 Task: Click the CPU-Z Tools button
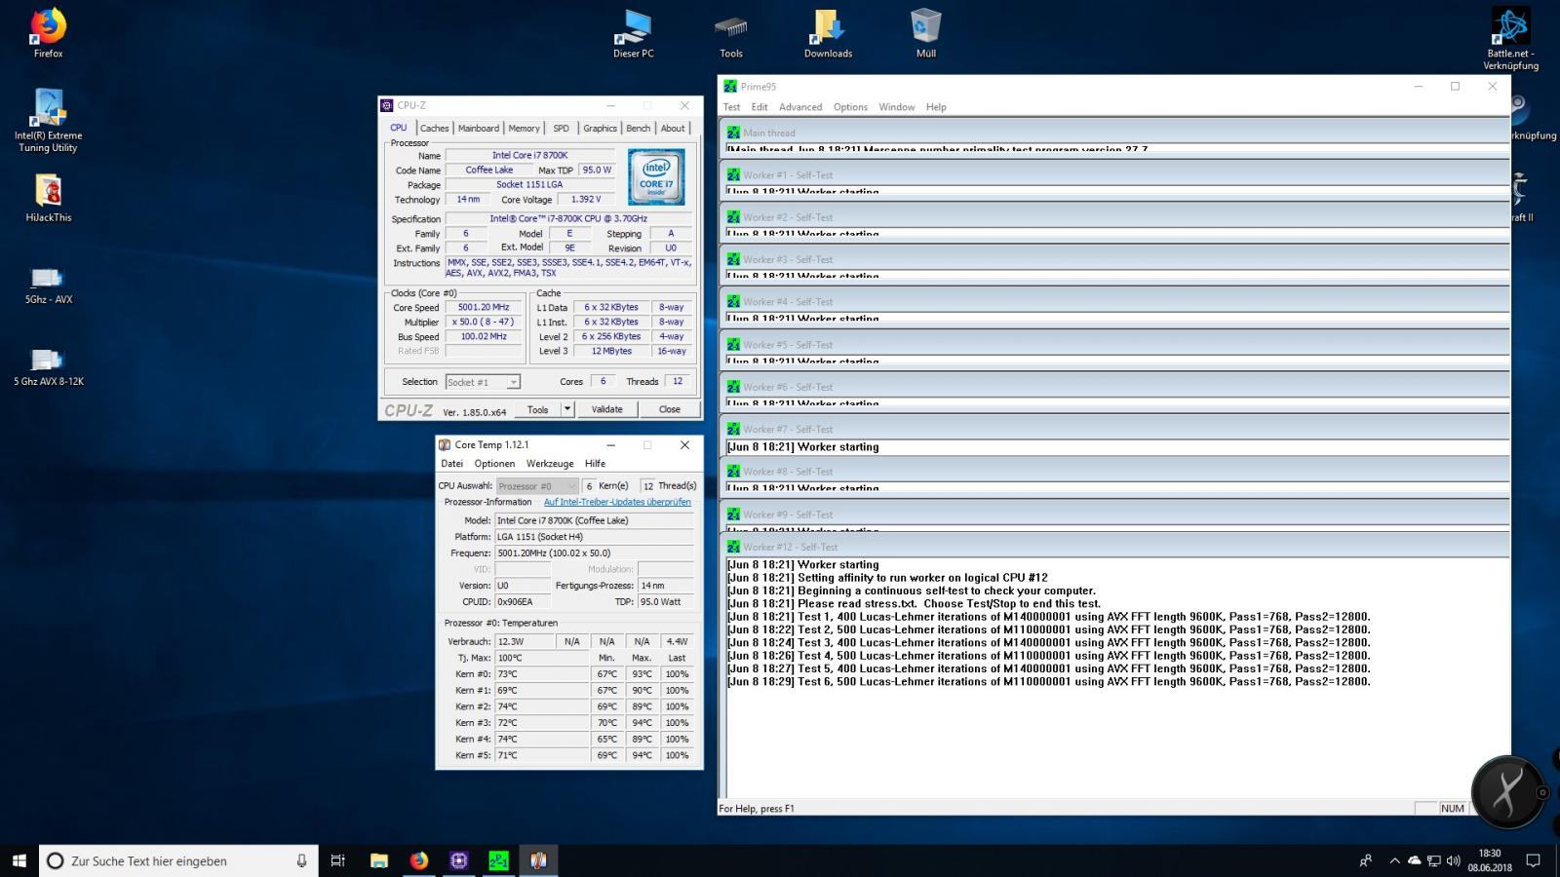click(x=537, y=409)
